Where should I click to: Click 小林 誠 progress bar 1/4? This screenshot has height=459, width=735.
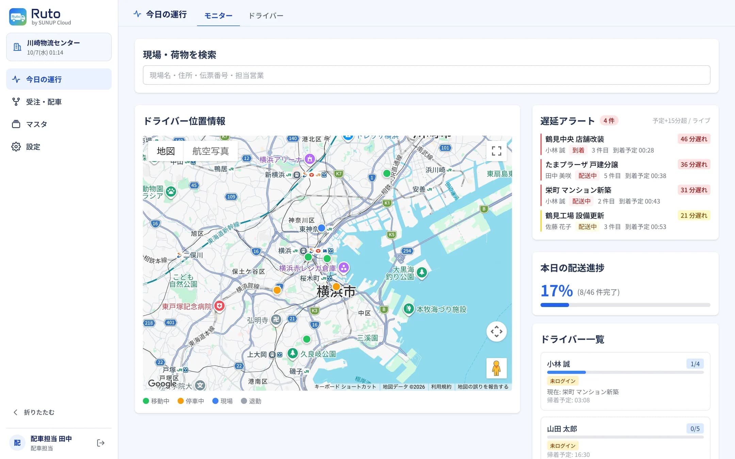pos(625,372)
